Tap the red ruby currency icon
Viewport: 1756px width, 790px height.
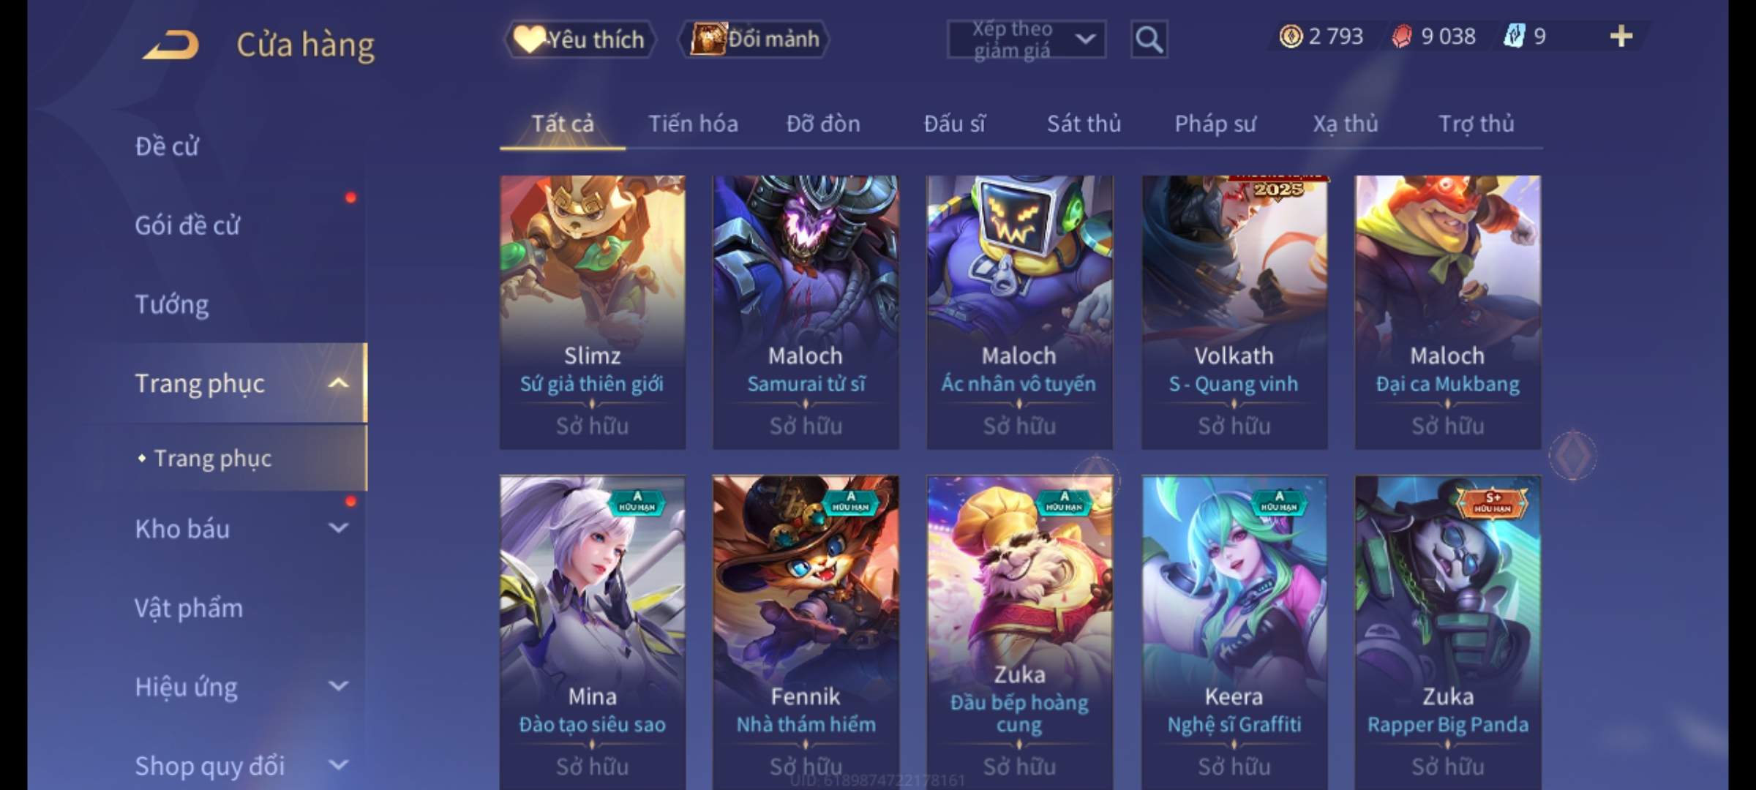click(1402, 36)
